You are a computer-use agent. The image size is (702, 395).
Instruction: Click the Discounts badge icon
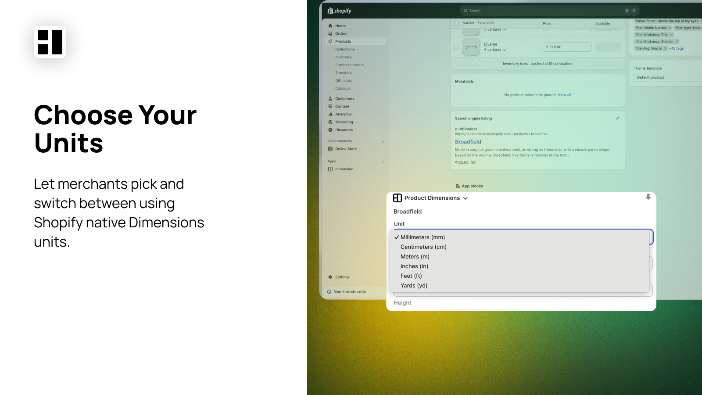pyautogui.click(x=330, y=130)
